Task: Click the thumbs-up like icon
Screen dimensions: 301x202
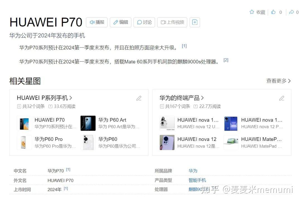Action: [273, 12]
